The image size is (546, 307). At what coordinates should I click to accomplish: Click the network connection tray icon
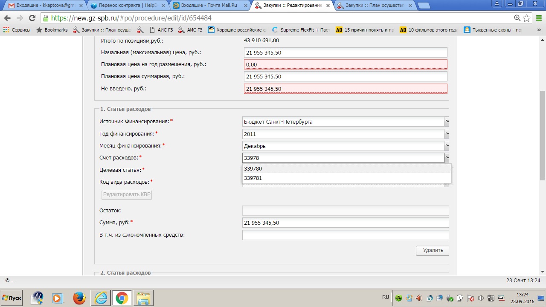point(491,298)
